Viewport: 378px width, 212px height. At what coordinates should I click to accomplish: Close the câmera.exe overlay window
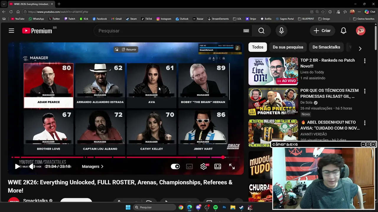point(373,144)
